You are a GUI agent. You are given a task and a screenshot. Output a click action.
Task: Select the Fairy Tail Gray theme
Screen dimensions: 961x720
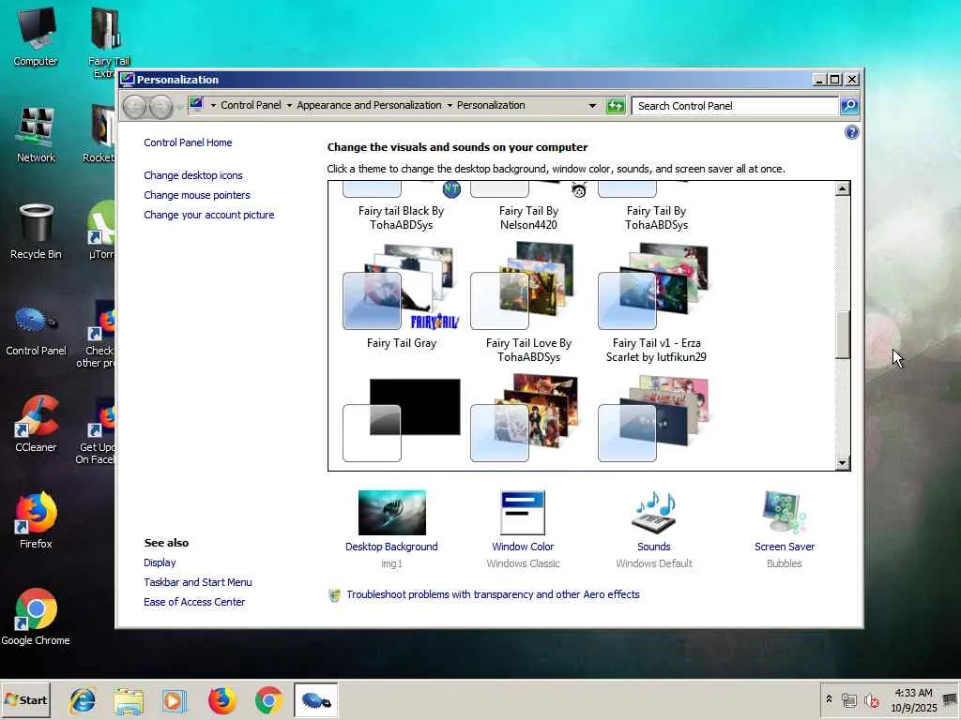[402, 295]
